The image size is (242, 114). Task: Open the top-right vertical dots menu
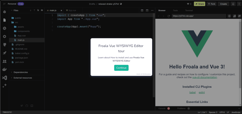tap(239, 4)
